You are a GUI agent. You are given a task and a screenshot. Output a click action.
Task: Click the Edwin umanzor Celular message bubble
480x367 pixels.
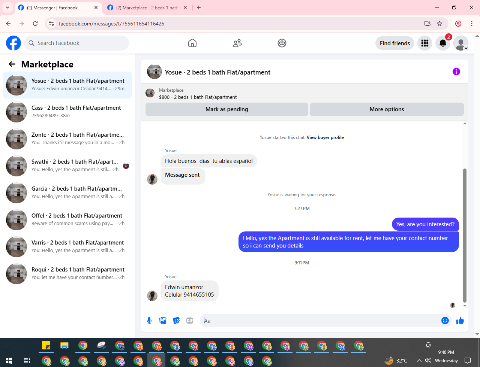[189, 291]
